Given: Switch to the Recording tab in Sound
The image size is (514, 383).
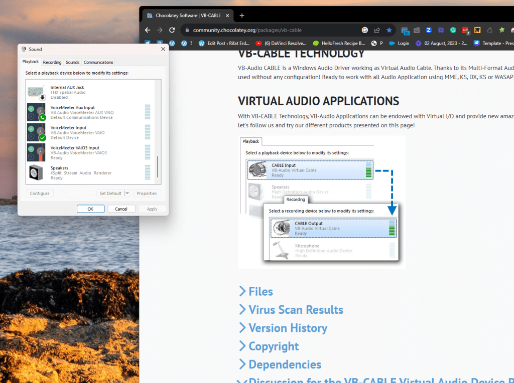Looking at the screenshot, I should click(x=52, y=62).
